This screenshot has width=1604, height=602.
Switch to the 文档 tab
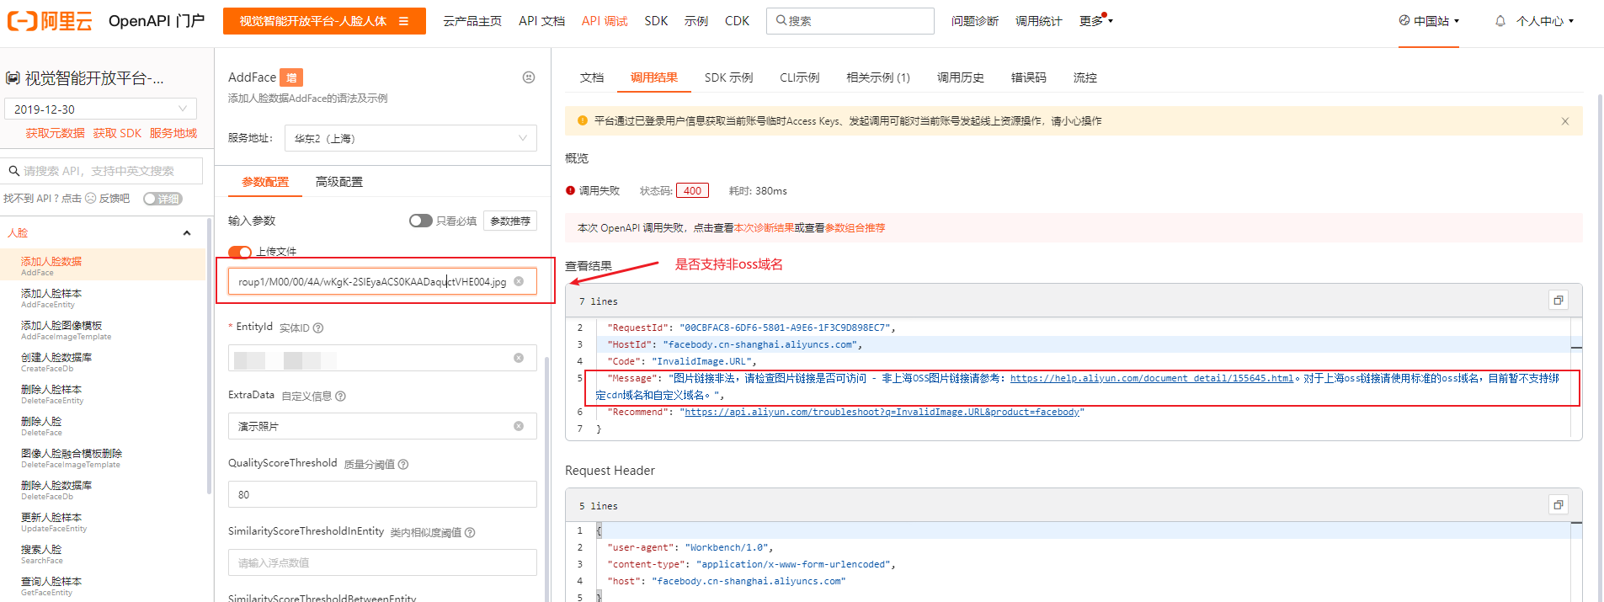[x=592, y=77]
